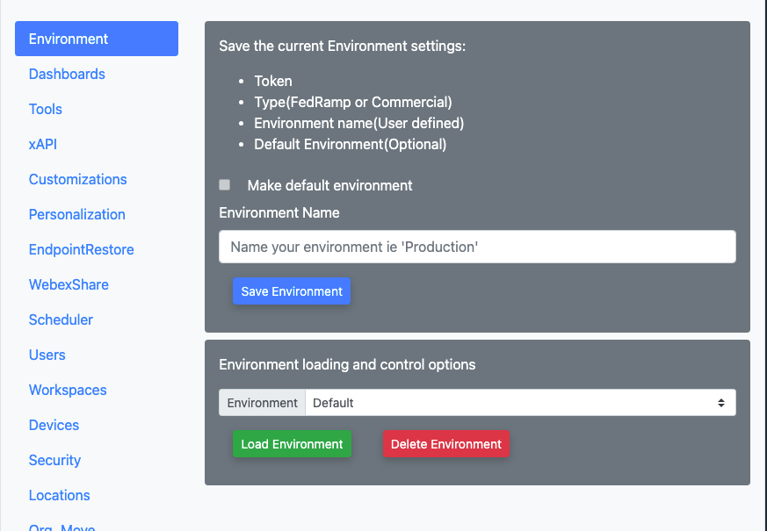
Task: Select the Environment sidebar tab
Action: pyautogui.click(x=96, y=39)
